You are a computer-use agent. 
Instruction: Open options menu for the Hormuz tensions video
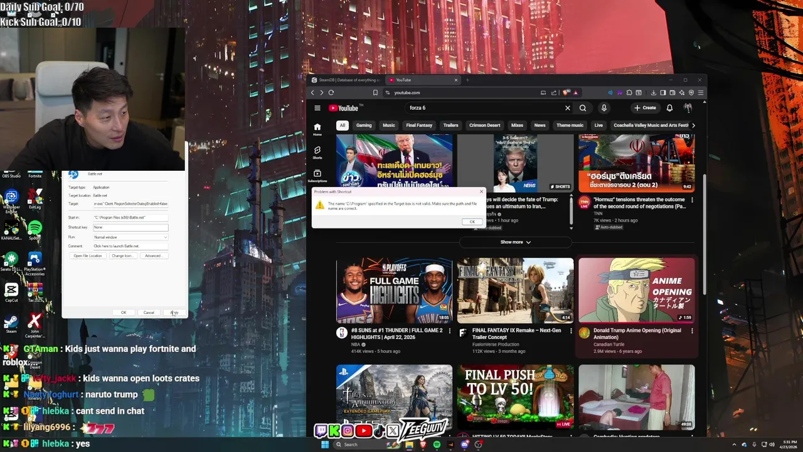click(x=692, y=200)
